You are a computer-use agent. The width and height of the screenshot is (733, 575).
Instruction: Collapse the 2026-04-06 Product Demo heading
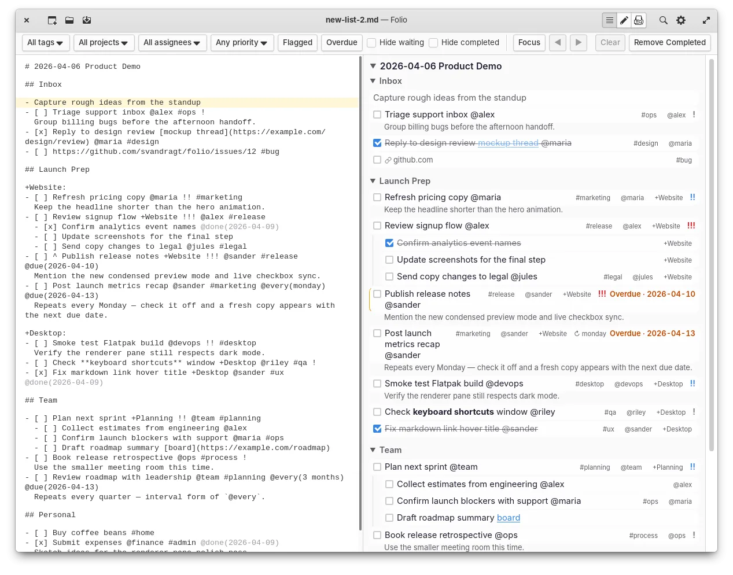[373, 66]
